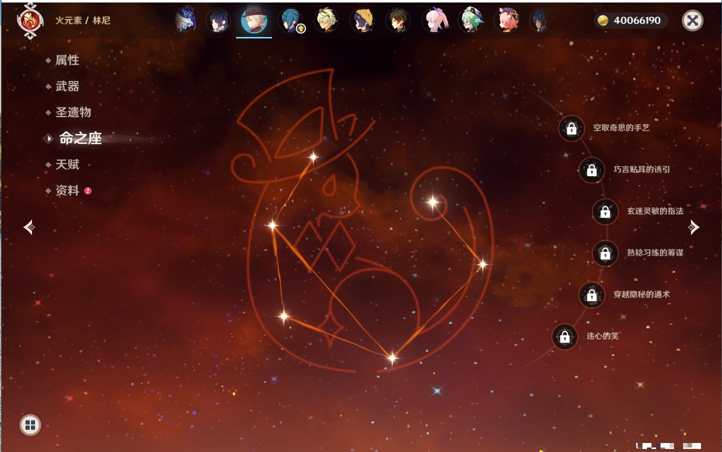
Task: Click the 穿越隐秘的通术 constellation label
Action: click(x=641, y=294)
